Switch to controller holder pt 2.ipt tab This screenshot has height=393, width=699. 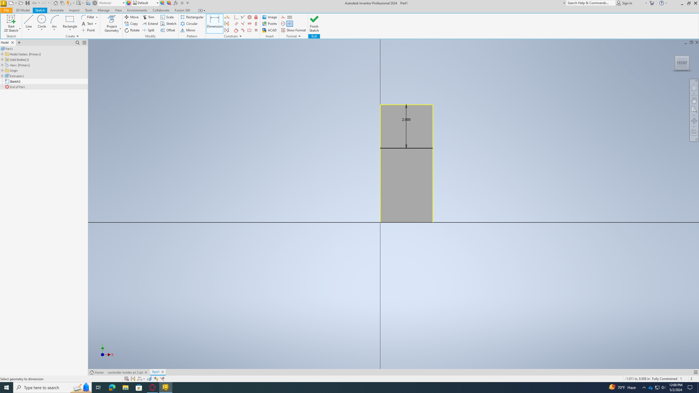tap(125, 372)
